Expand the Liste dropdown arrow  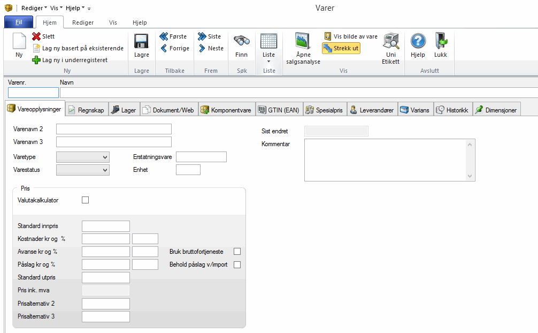268,61
